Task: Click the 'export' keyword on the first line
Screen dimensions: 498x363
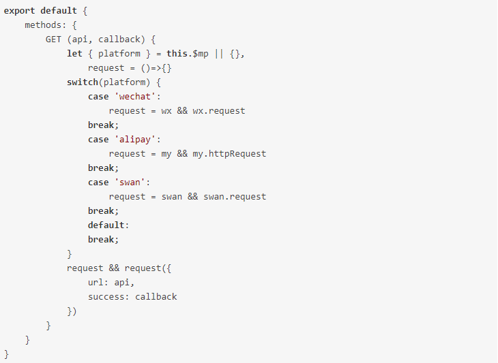Action: (x=20, y=11)
